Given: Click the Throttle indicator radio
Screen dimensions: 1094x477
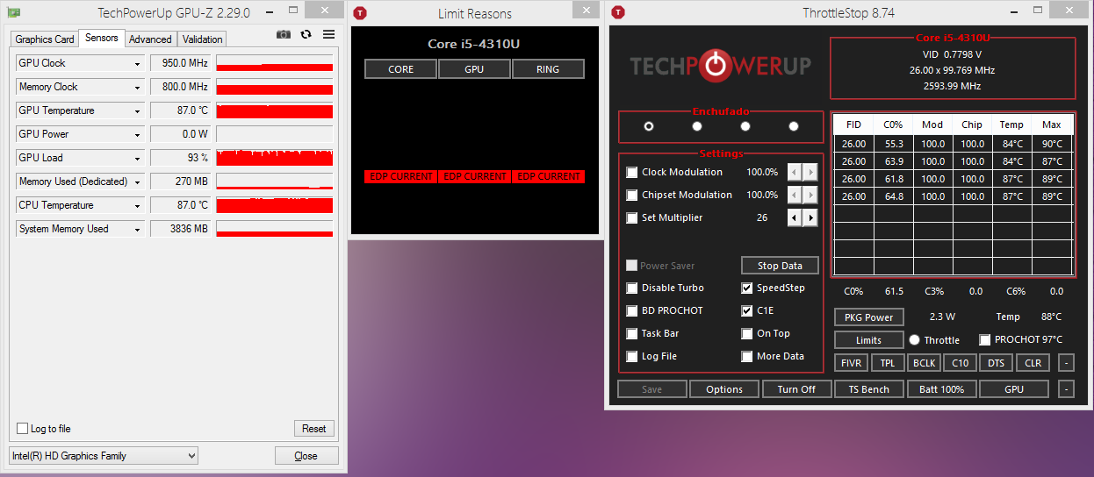Looking at the screenshot, I should pyautogui.click(x=914, y=339).
